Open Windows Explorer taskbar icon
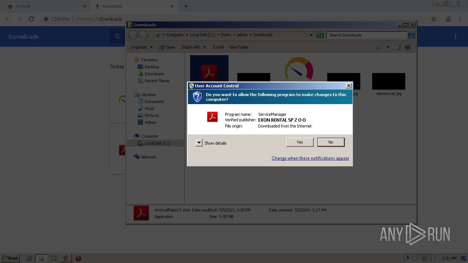Image resolution: width=468 pixels, height=263 pixels. click(41, 258)
